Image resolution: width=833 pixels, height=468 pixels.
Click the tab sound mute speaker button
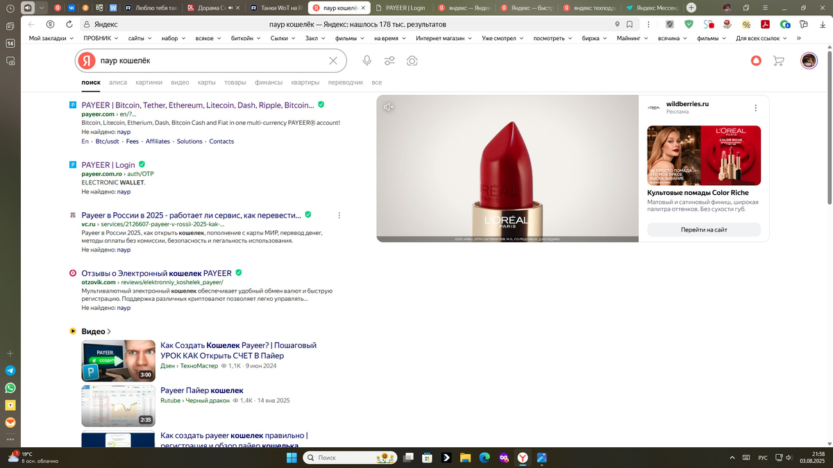coord(27,8)
